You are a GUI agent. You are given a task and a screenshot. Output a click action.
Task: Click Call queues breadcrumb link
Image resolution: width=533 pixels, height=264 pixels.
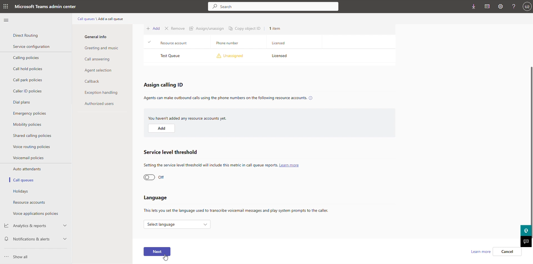click(86, 19)
